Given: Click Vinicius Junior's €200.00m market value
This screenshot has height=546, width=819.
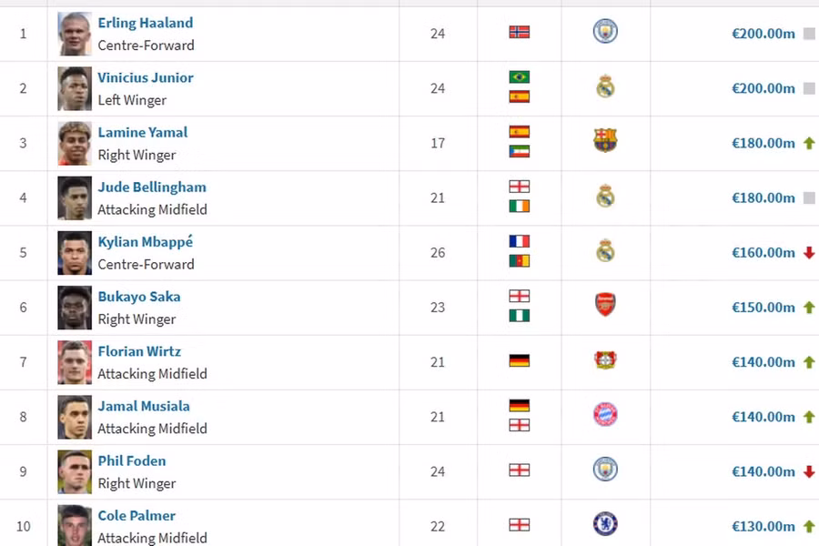Looking at the screenshot, I should [x=763, y=88].
